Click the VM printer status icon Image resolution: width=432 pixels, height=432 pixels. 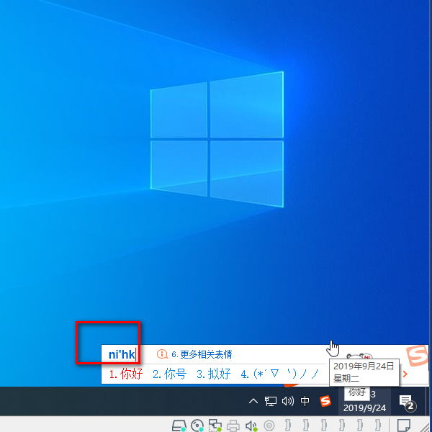233,426
